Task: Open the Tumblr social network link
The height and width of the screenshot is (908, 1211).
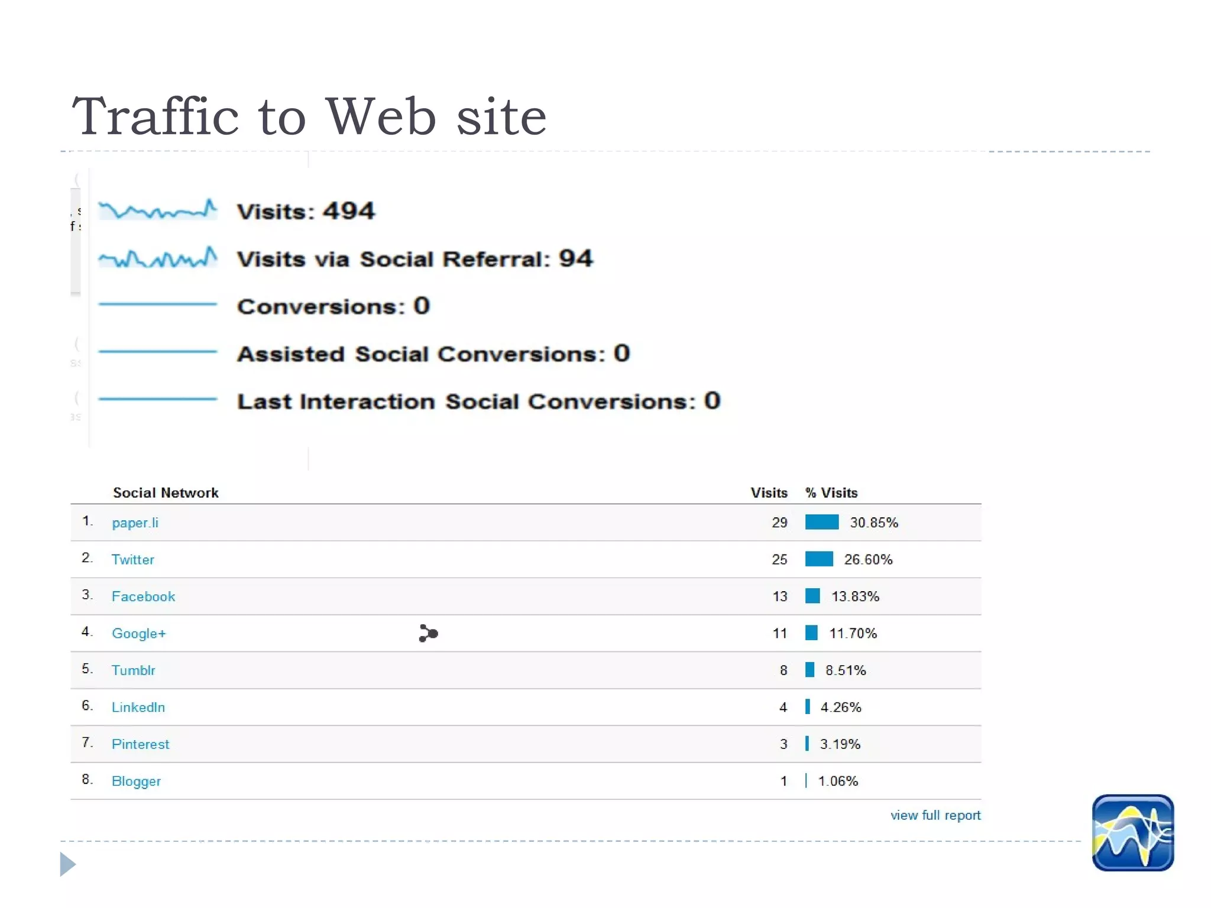Action: [x=133, y=670]
